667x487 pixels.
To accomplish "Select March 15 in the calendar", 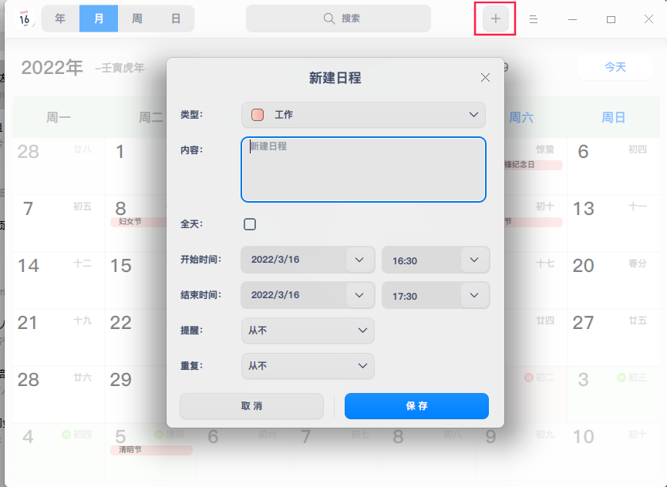I will point(136,280).
